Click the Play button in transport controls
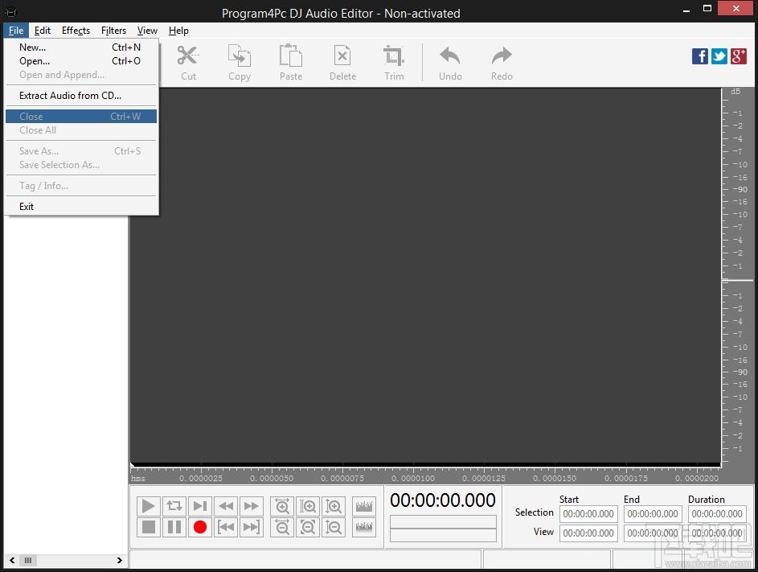Viewport: 758px width, 572px height. click(148, 506)
